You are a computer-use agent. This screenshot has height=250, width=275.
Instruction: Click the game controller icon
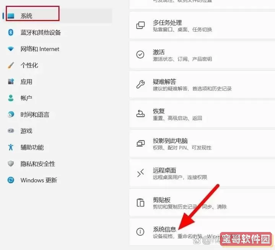11,131
